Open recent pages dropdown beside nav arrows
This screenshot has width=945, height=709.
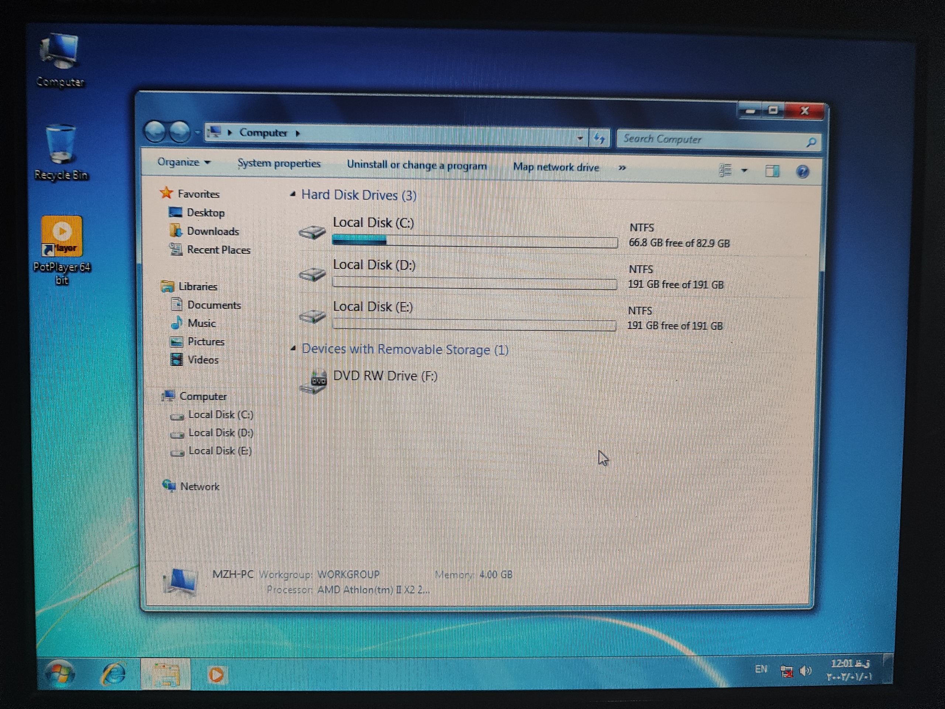197,133
